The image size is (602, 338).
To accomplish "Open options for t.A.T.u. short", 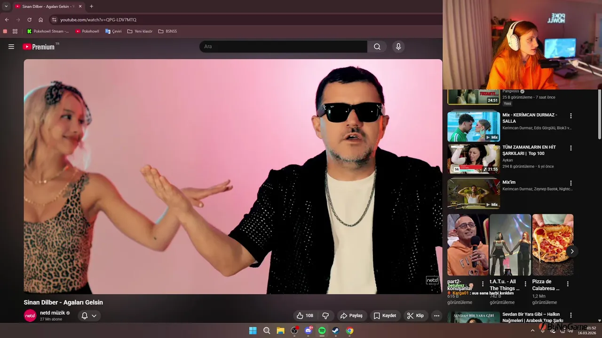I will (525, 284).
